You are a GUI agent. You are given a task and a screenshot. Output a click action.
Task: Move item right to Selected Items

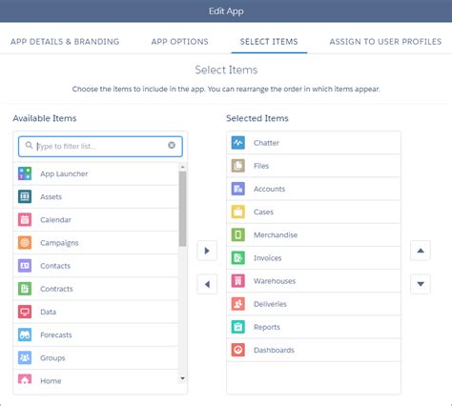(207, 251)
